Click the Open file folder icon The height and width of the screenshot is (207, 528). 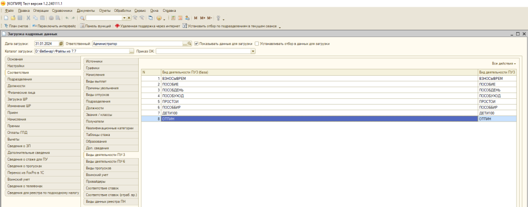tap(12, 18)
